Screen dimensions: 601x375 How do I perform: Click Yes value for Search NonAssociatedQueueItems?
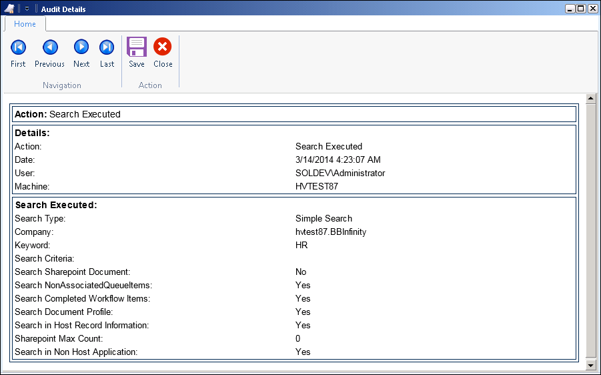click(303, 286)
